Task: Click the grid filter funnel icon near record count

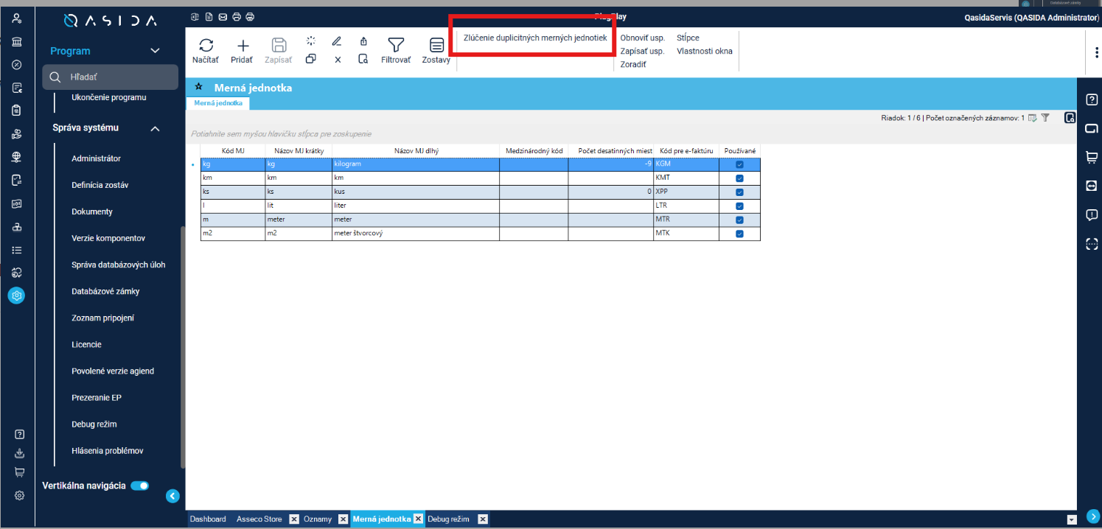Action: point(1045,118)
